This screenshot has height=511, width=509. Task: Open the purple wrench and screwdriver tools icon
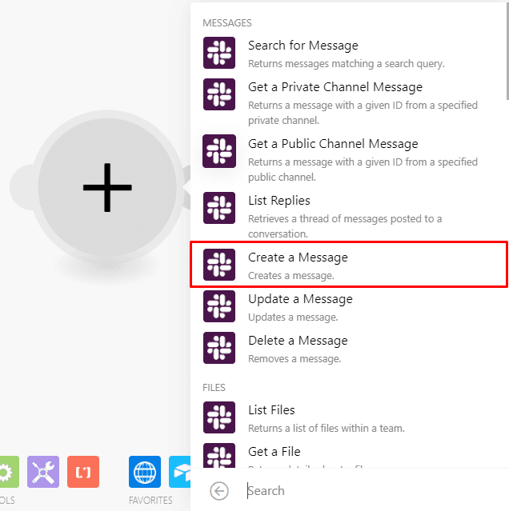[43, 472]
